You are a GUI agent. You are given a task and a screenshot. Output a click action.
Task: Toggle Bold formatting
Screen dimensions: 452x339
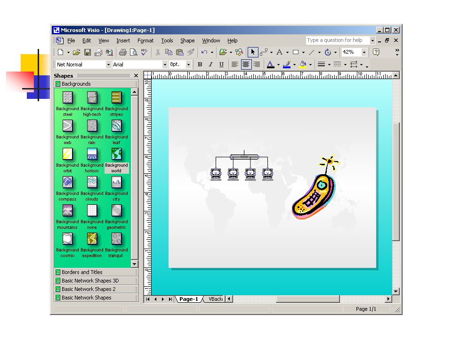coord(200,65)
